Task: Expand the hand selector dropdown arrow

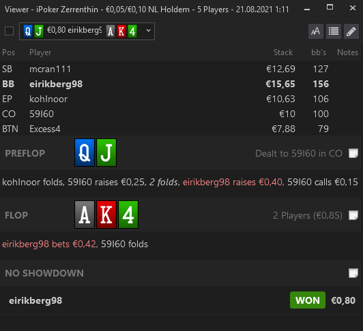Action: (x=149, y=31)
